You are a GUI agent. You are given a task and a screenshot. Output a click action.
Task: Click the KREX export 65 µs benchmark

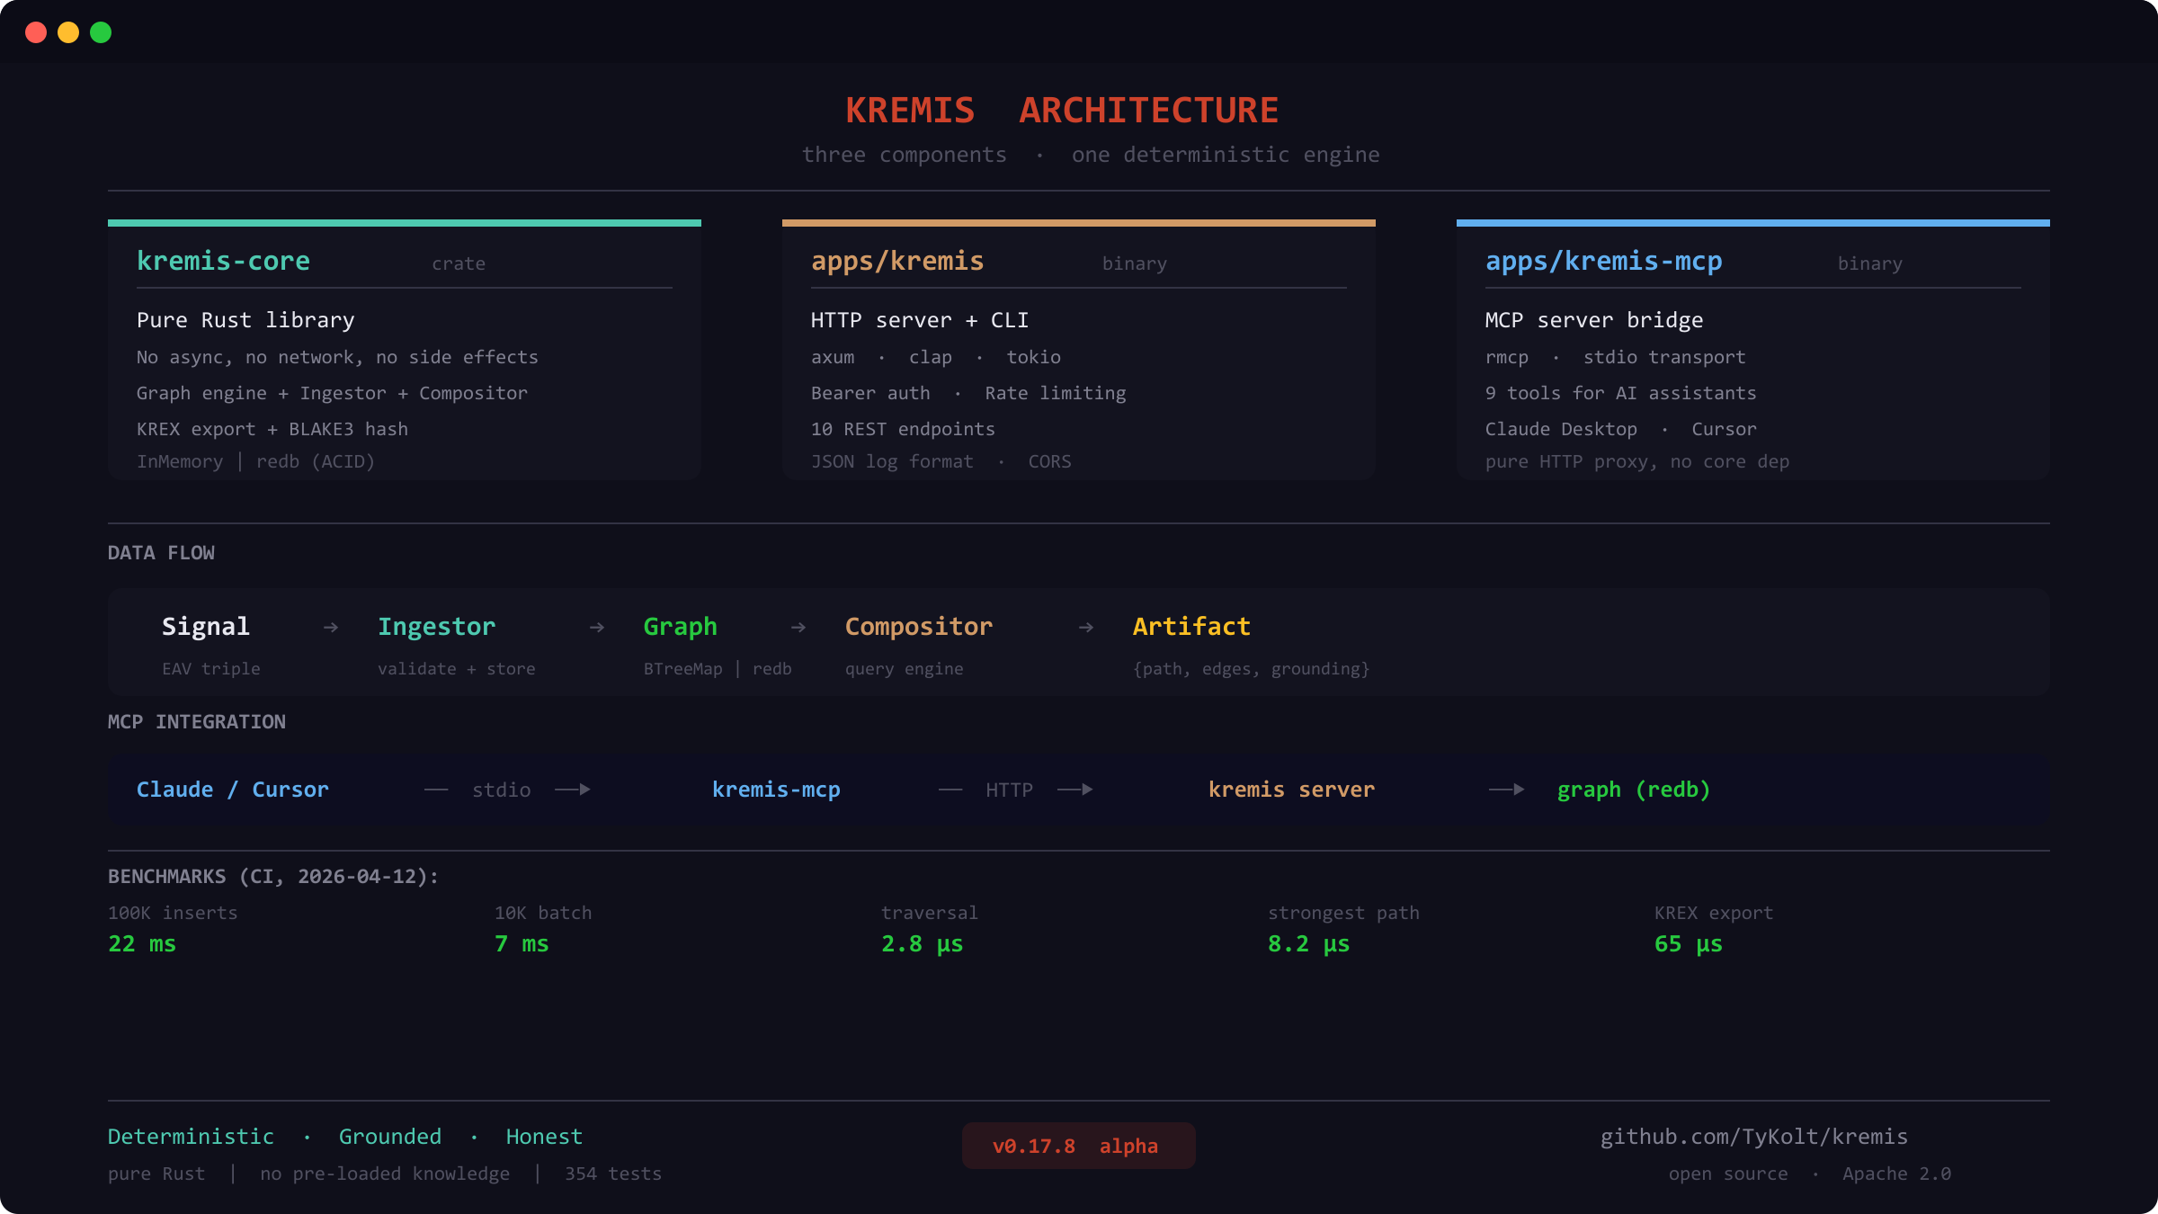[x=1688, y=943]
